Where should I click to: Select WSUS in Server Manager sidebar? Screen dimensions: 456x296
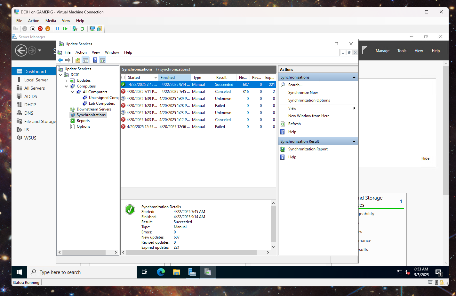point(30,138)
